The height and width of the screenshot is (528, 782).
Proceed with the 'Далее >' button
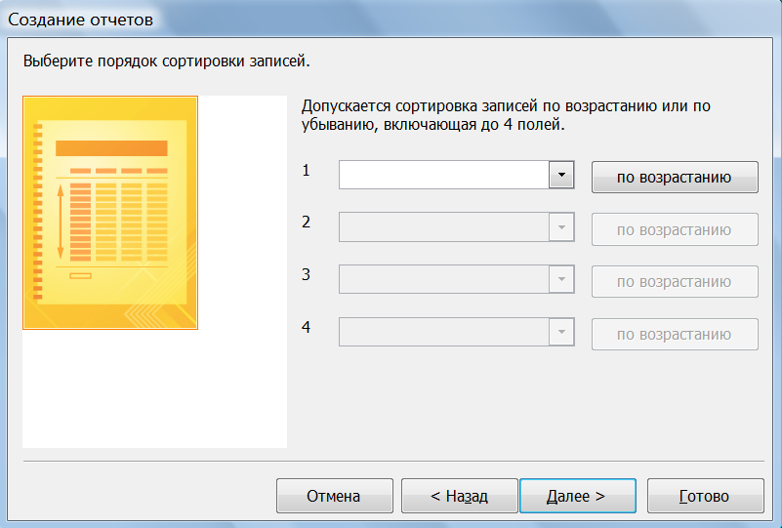click(578, 496)
